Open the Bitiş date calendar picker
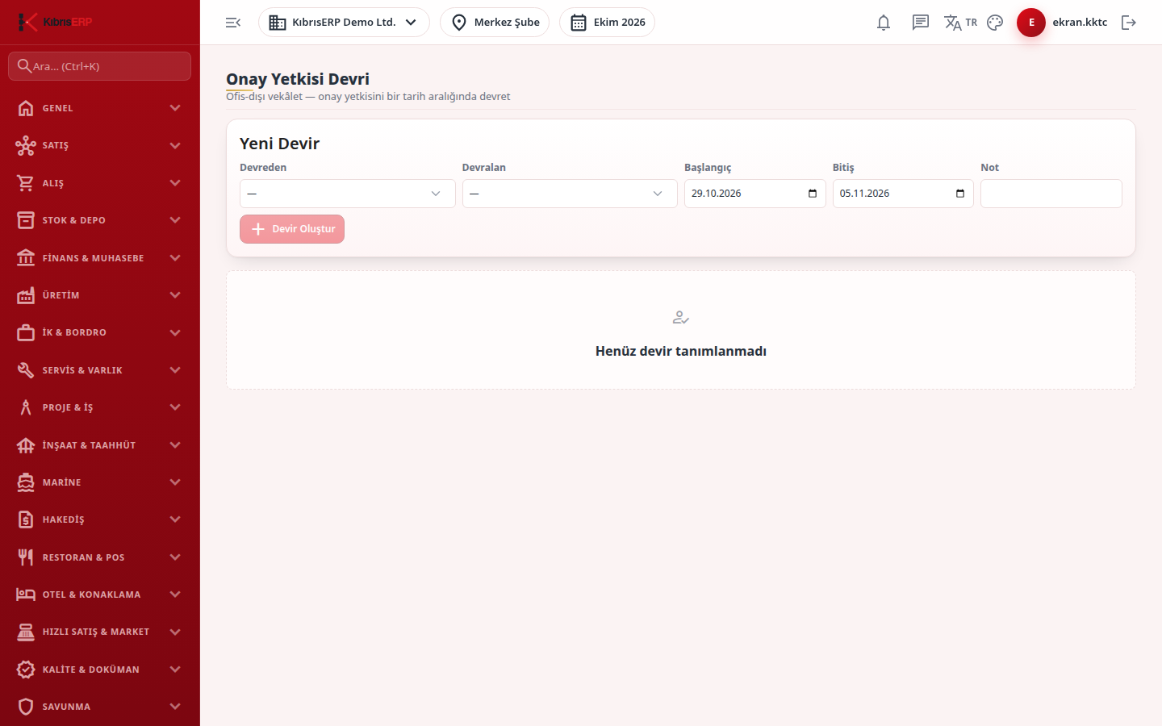 (960, 194)
